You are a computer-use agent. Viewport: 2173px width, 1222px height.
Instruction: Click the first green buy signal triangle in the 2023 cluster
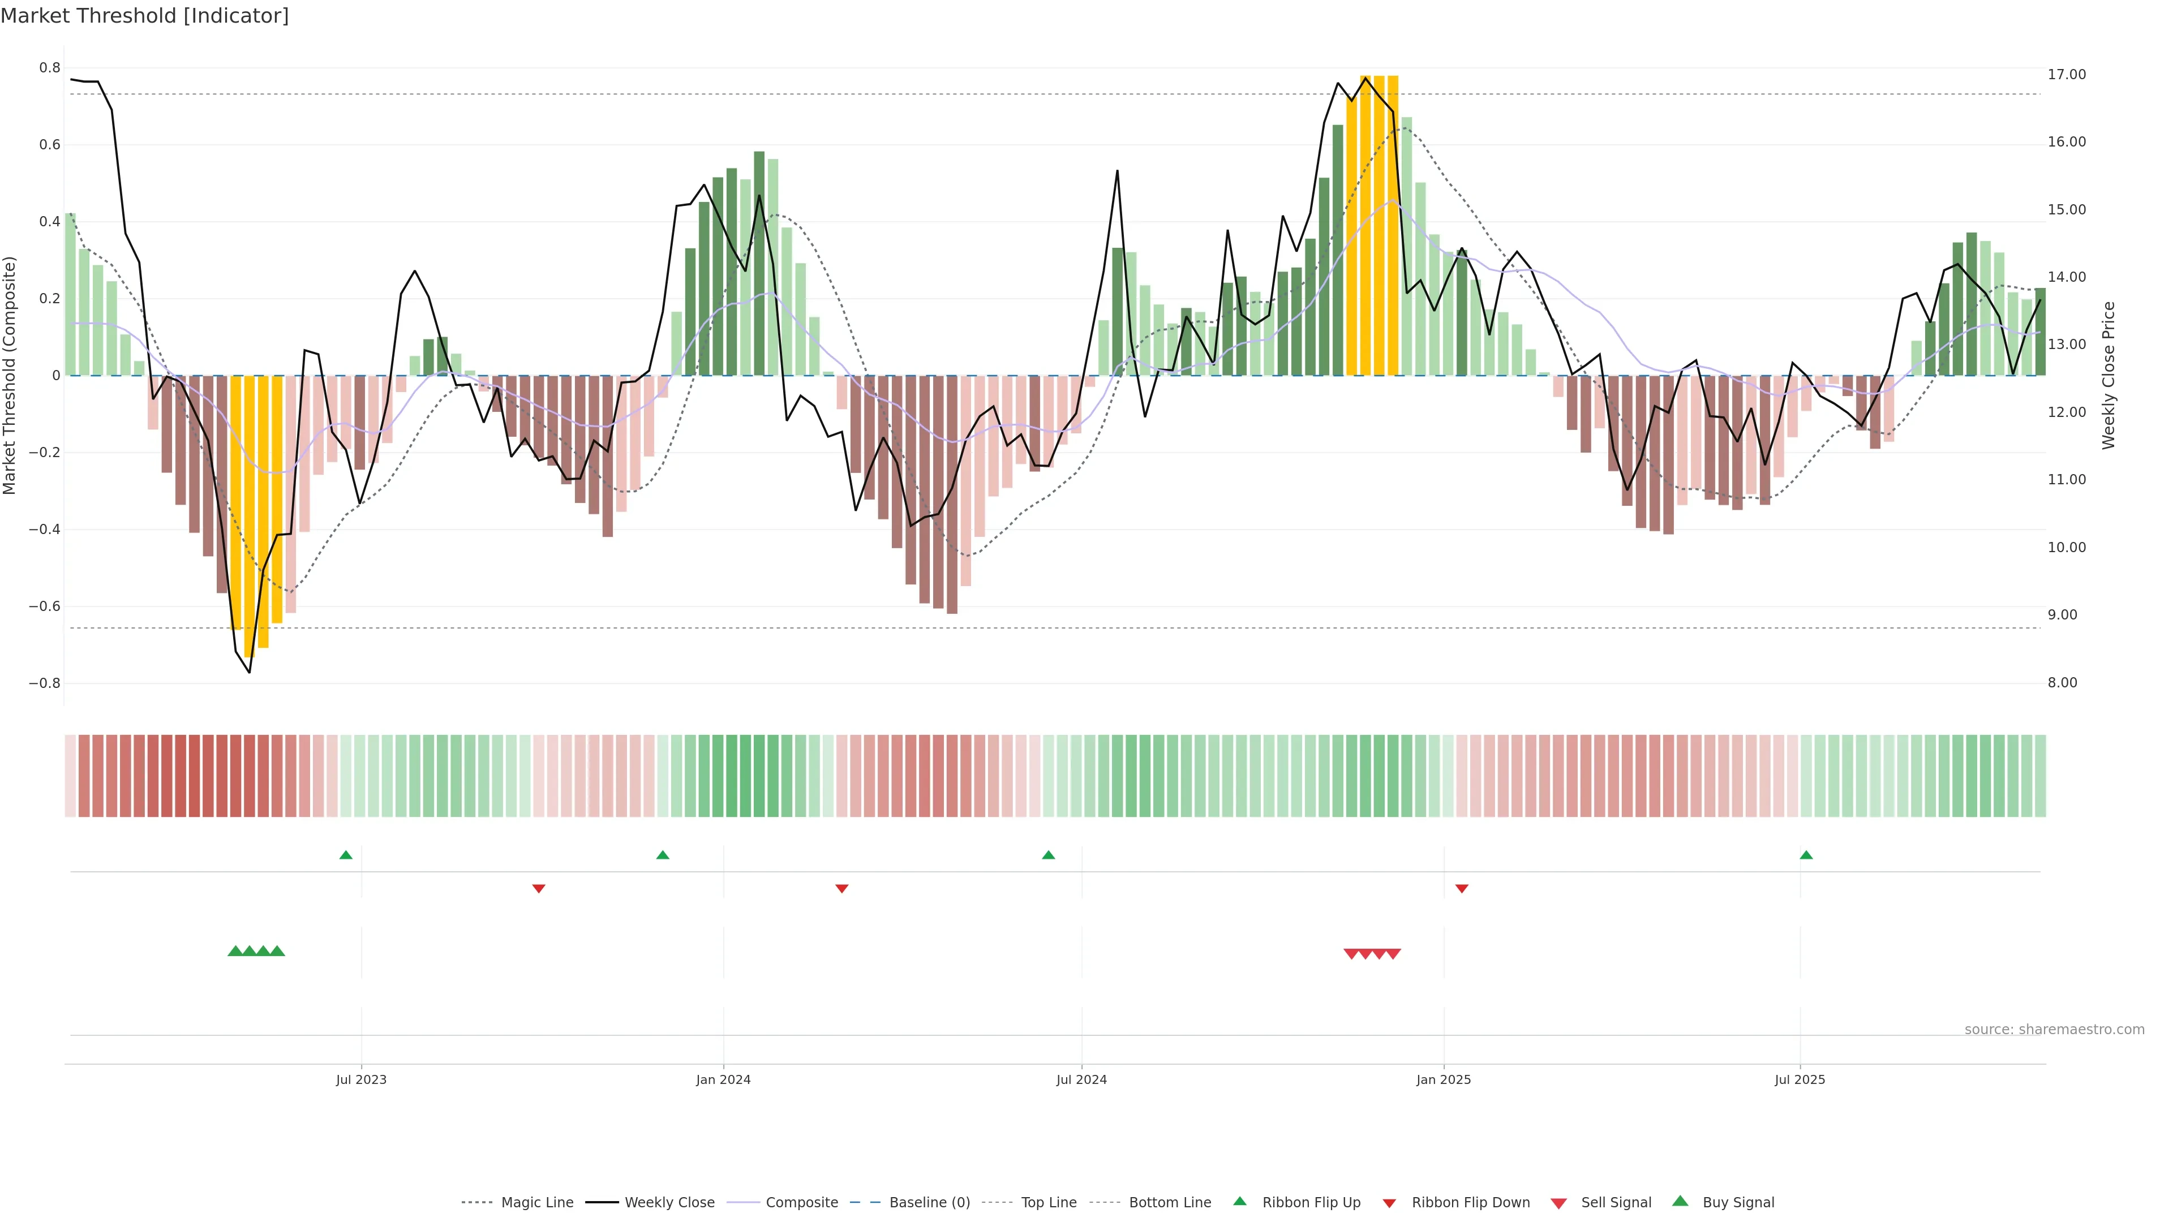(x=235, y=951)
